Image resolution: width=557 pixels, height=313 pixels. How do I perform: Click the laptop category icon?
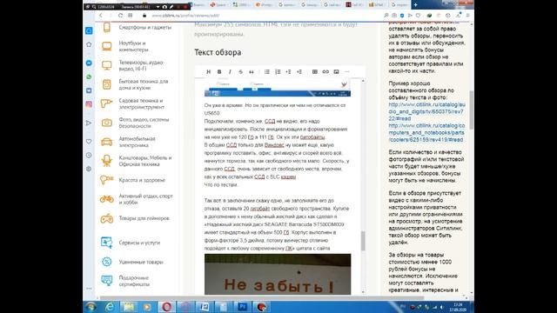(106, 46)
